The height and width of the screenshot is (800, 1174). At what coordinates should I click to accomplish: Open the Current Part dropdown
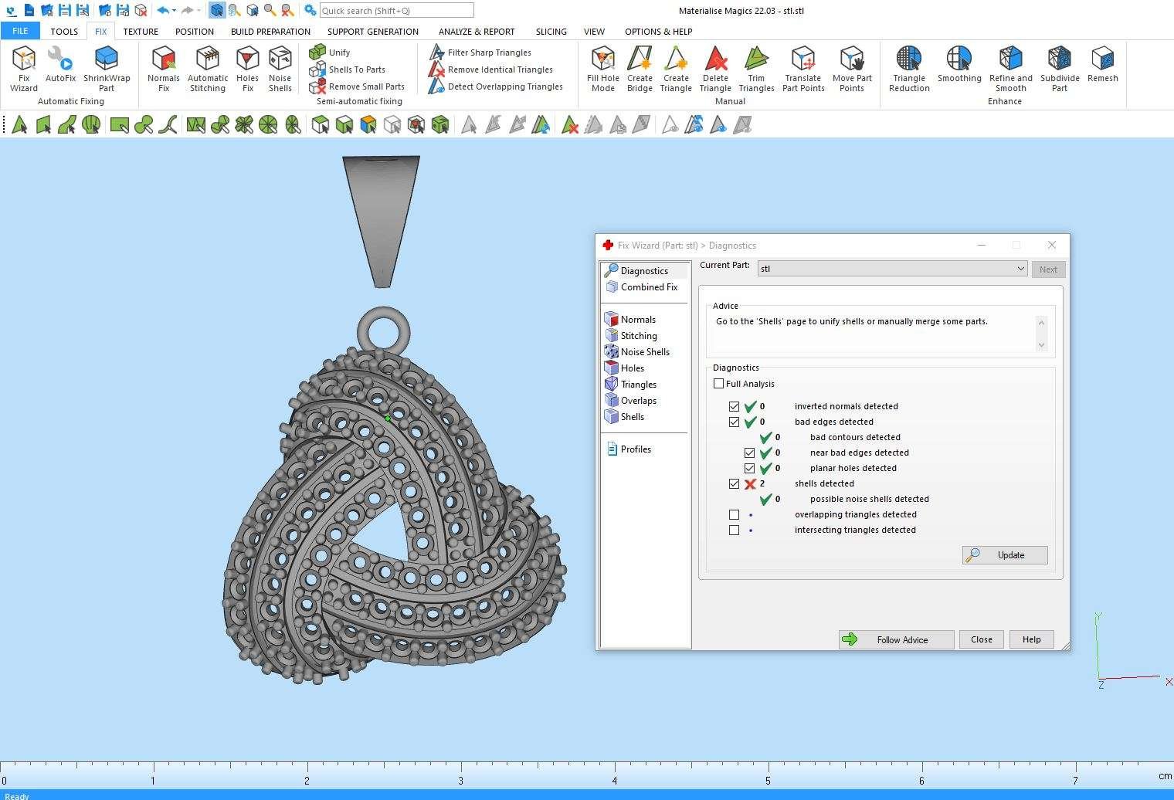(1020, 269)
